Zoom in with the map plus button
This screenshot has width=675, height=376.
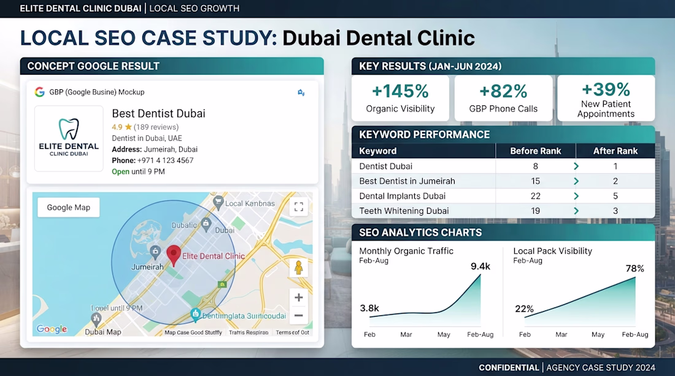tap(299, 298)
